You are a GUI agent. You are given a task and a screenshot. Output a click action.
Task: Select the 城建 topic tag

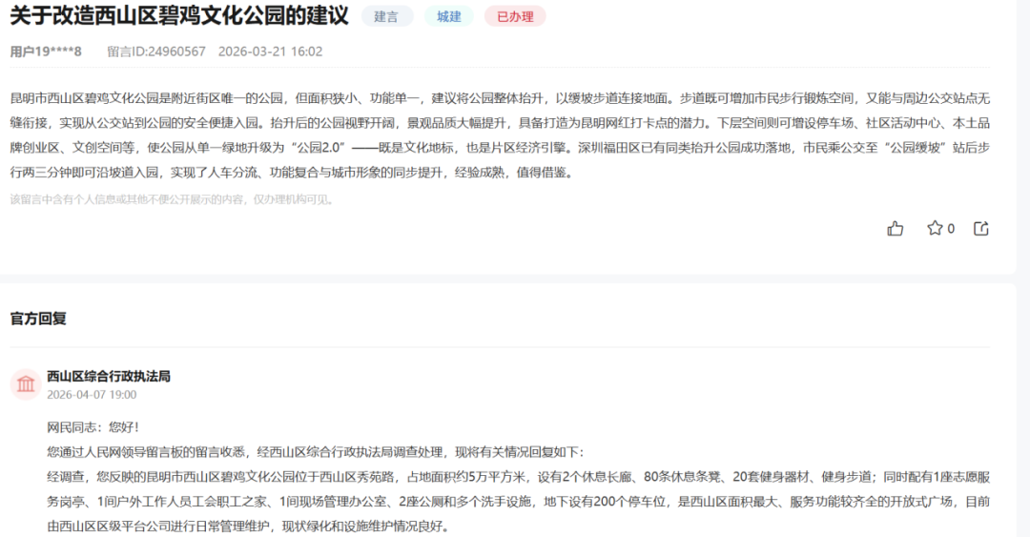pos(449,16)
